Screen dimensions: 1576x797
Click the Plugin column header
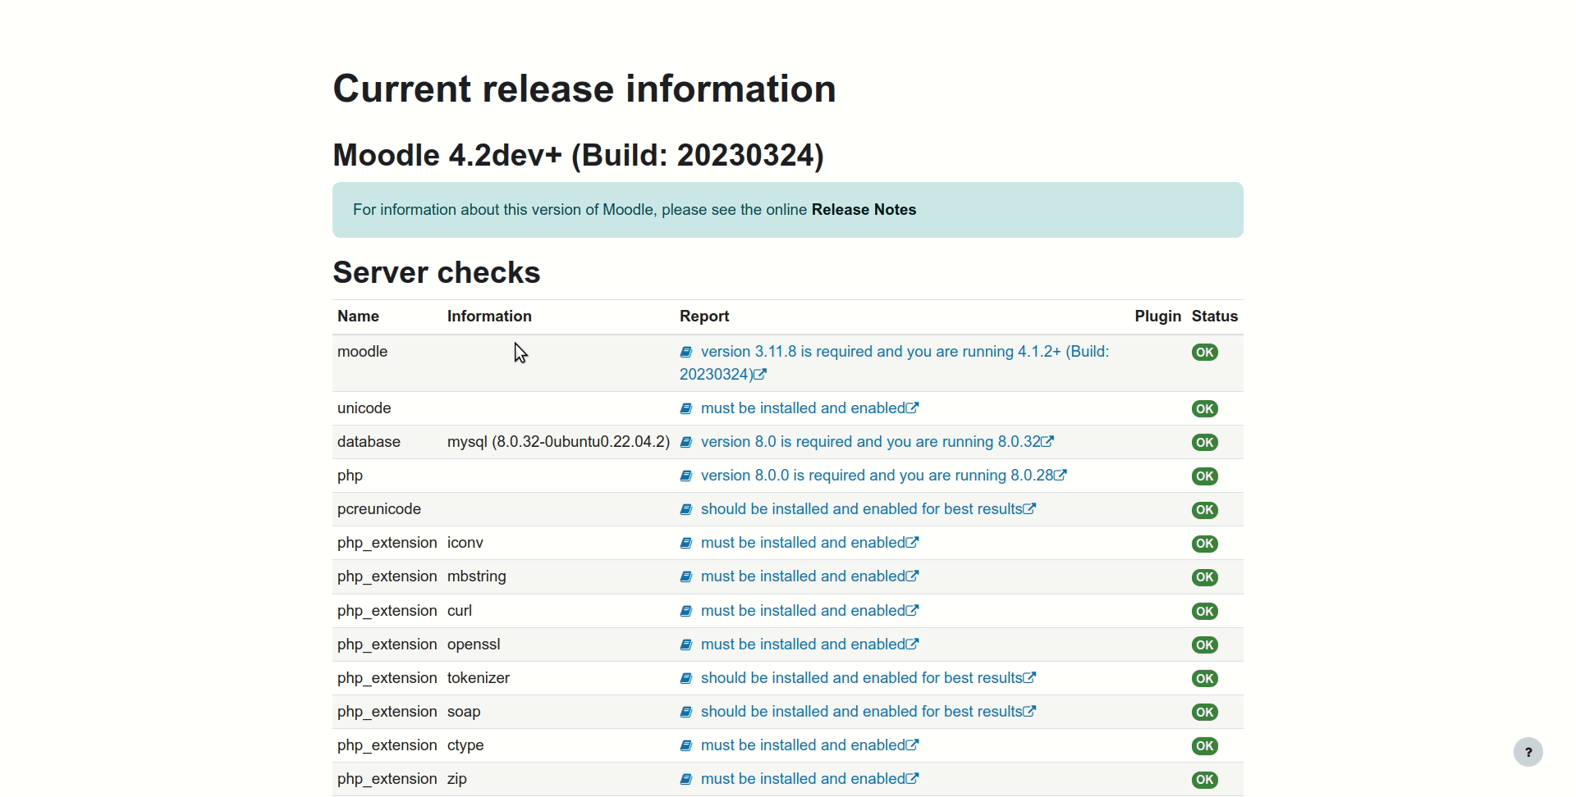click(1157, 317)
